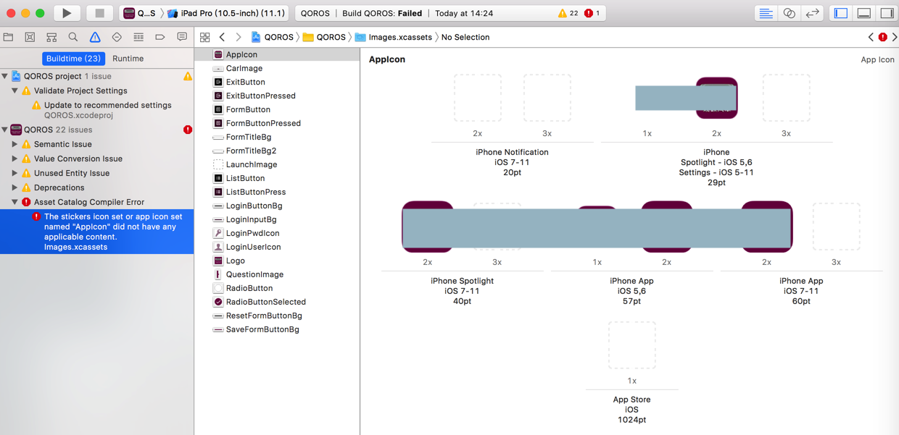Click No Selection in jump bar
Viewport: 899px width, 435px height.
click(x=465, y=37)
